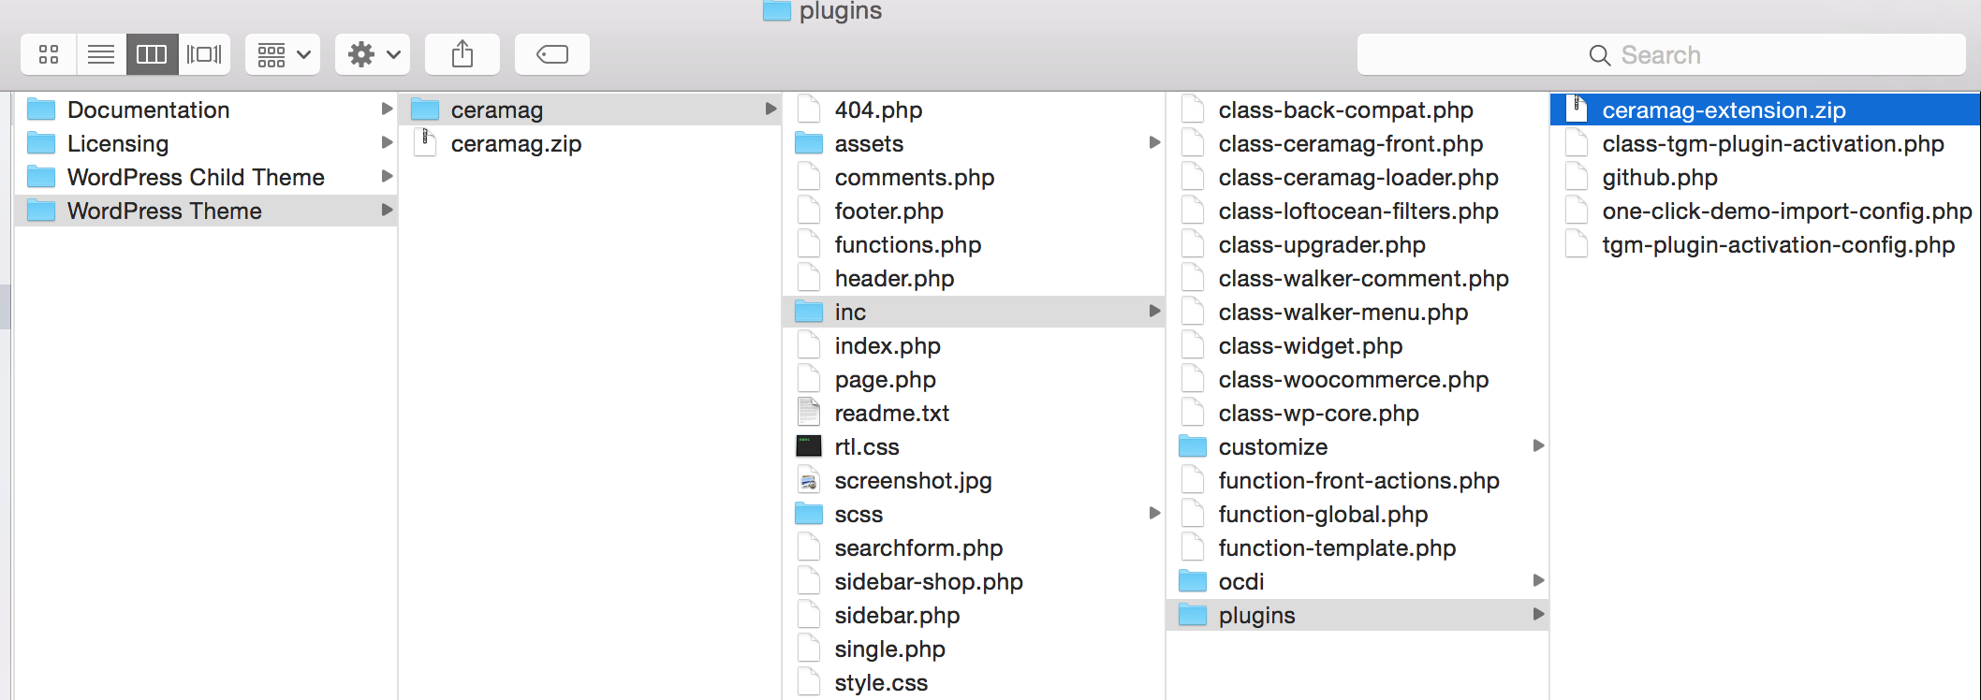Select function-global.php file
The height and width of the screenshot is (700, 1981).
1357,514
